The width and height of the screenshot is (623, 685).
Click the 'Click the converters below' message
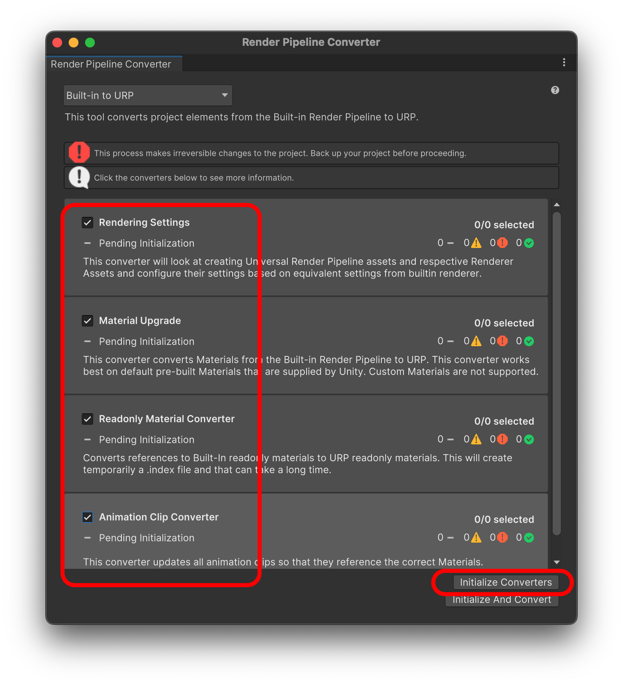coord(194,178)
